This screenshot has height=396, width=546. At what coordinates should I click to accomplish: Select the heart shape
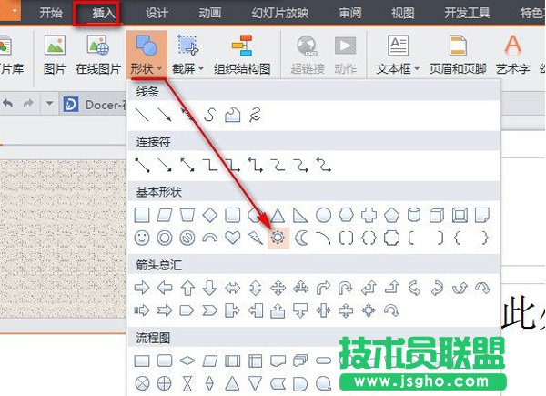233,239
